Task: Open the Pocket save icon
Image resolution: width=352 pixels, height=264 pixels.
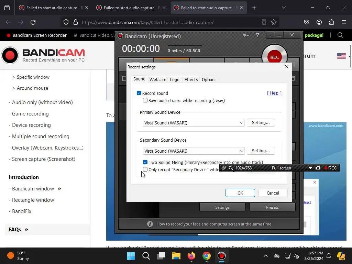Action: point(306,22)
